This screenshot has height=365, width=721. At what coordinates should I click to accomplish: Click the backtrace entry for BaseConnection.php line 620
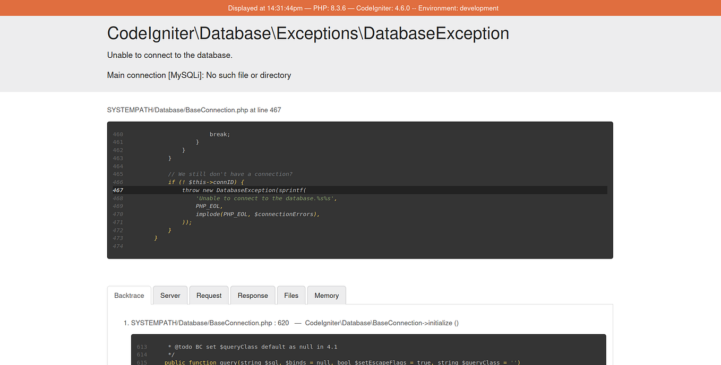click(209, 323)
